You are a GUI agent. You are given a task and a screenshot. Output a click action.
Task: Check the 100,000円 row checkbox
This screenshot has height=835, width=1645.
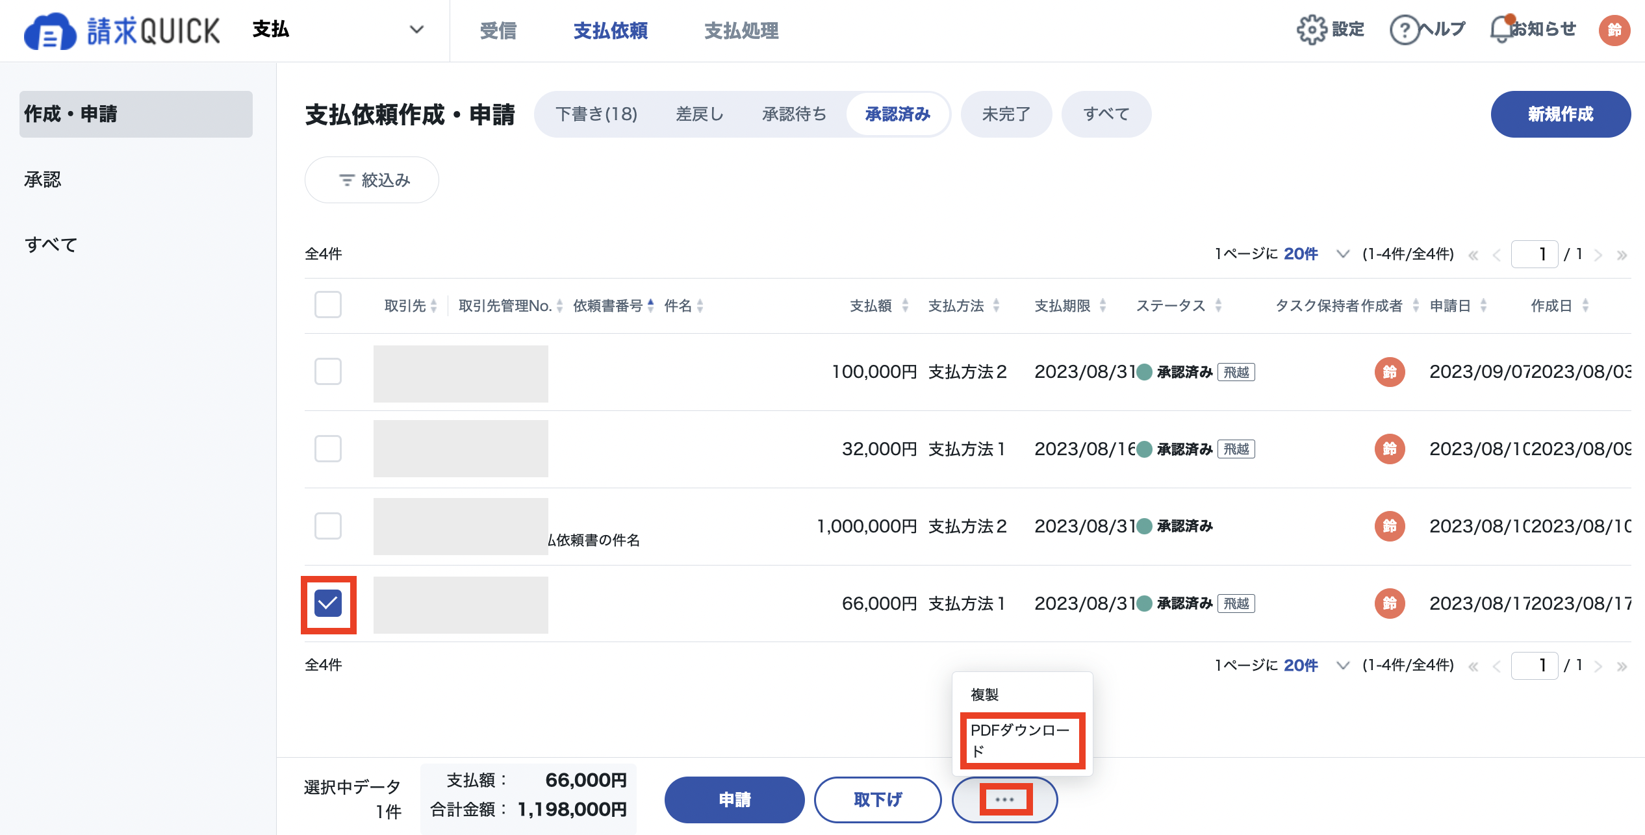point(328,371)
